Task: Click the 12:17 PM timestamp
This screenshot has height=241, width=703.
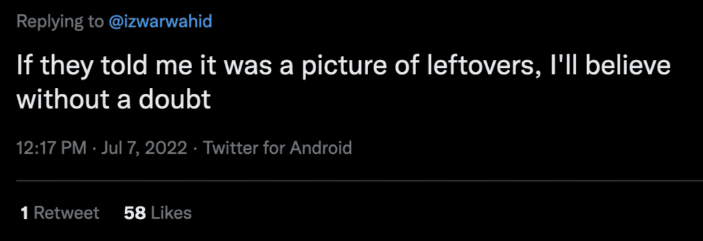Action: coord(51,147)
